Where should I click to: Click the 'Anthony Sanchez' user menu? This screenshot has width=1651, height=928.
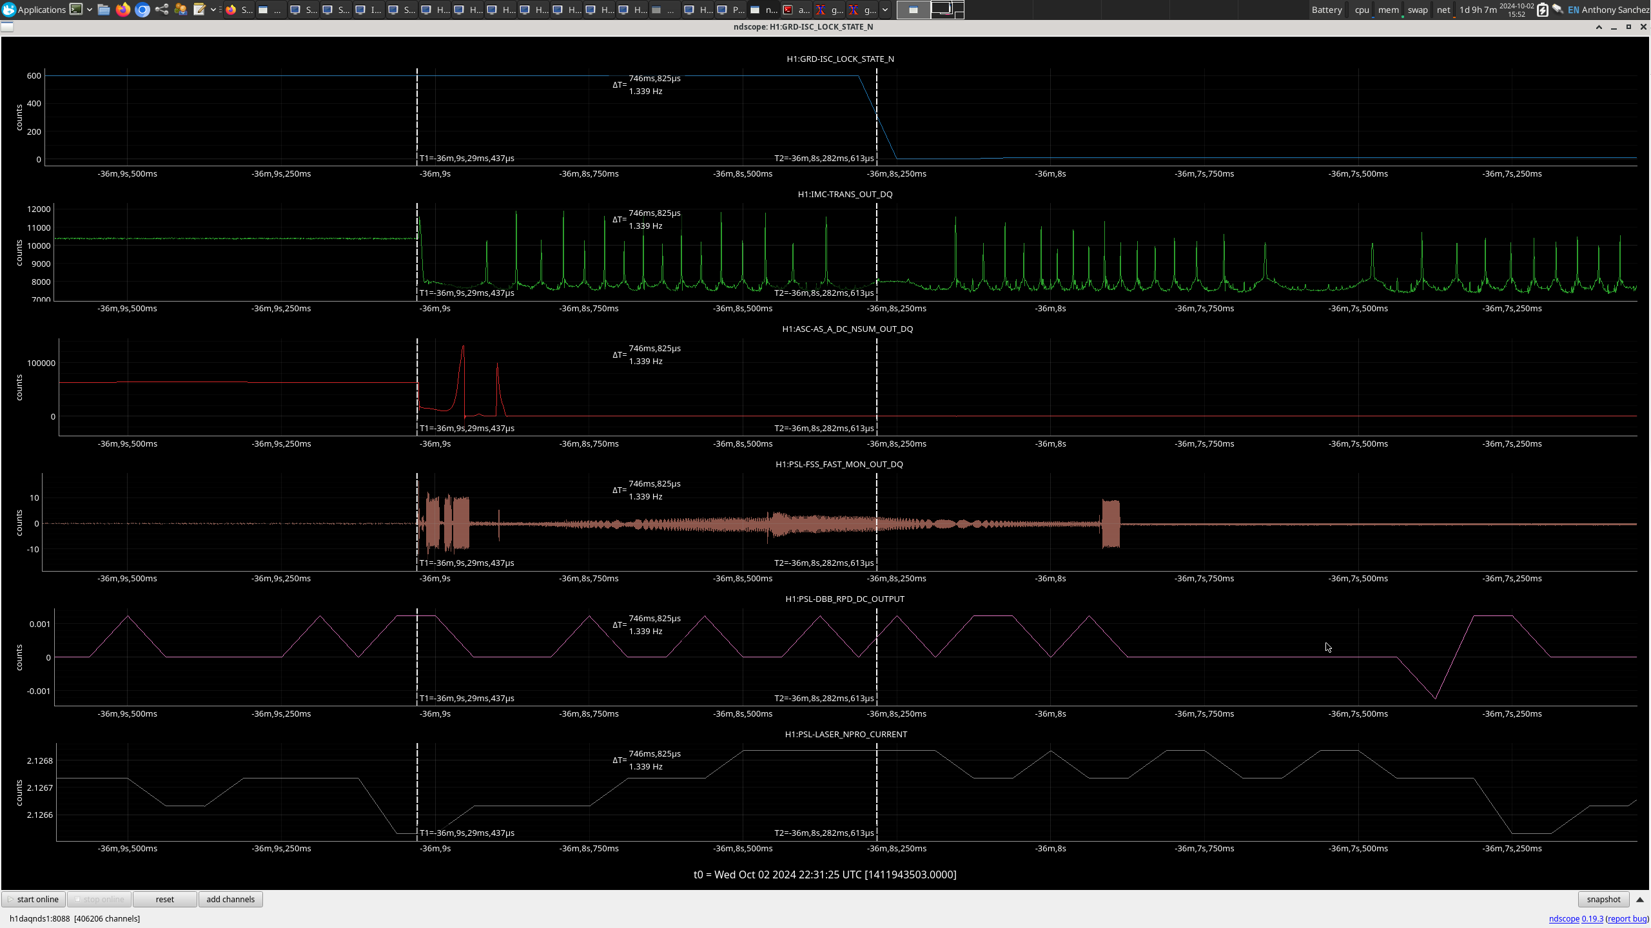coord(1615,10)
